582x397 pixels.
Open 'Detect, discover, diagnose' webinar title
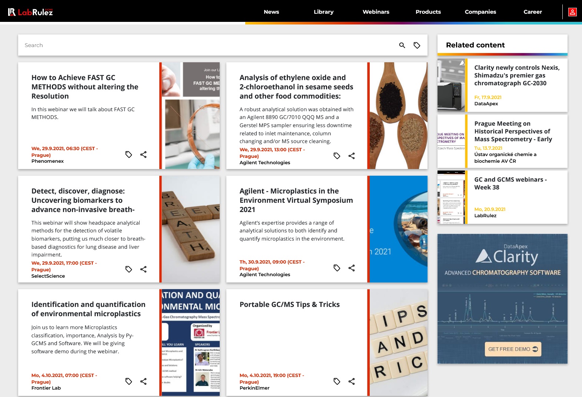(x=83, y=200)
